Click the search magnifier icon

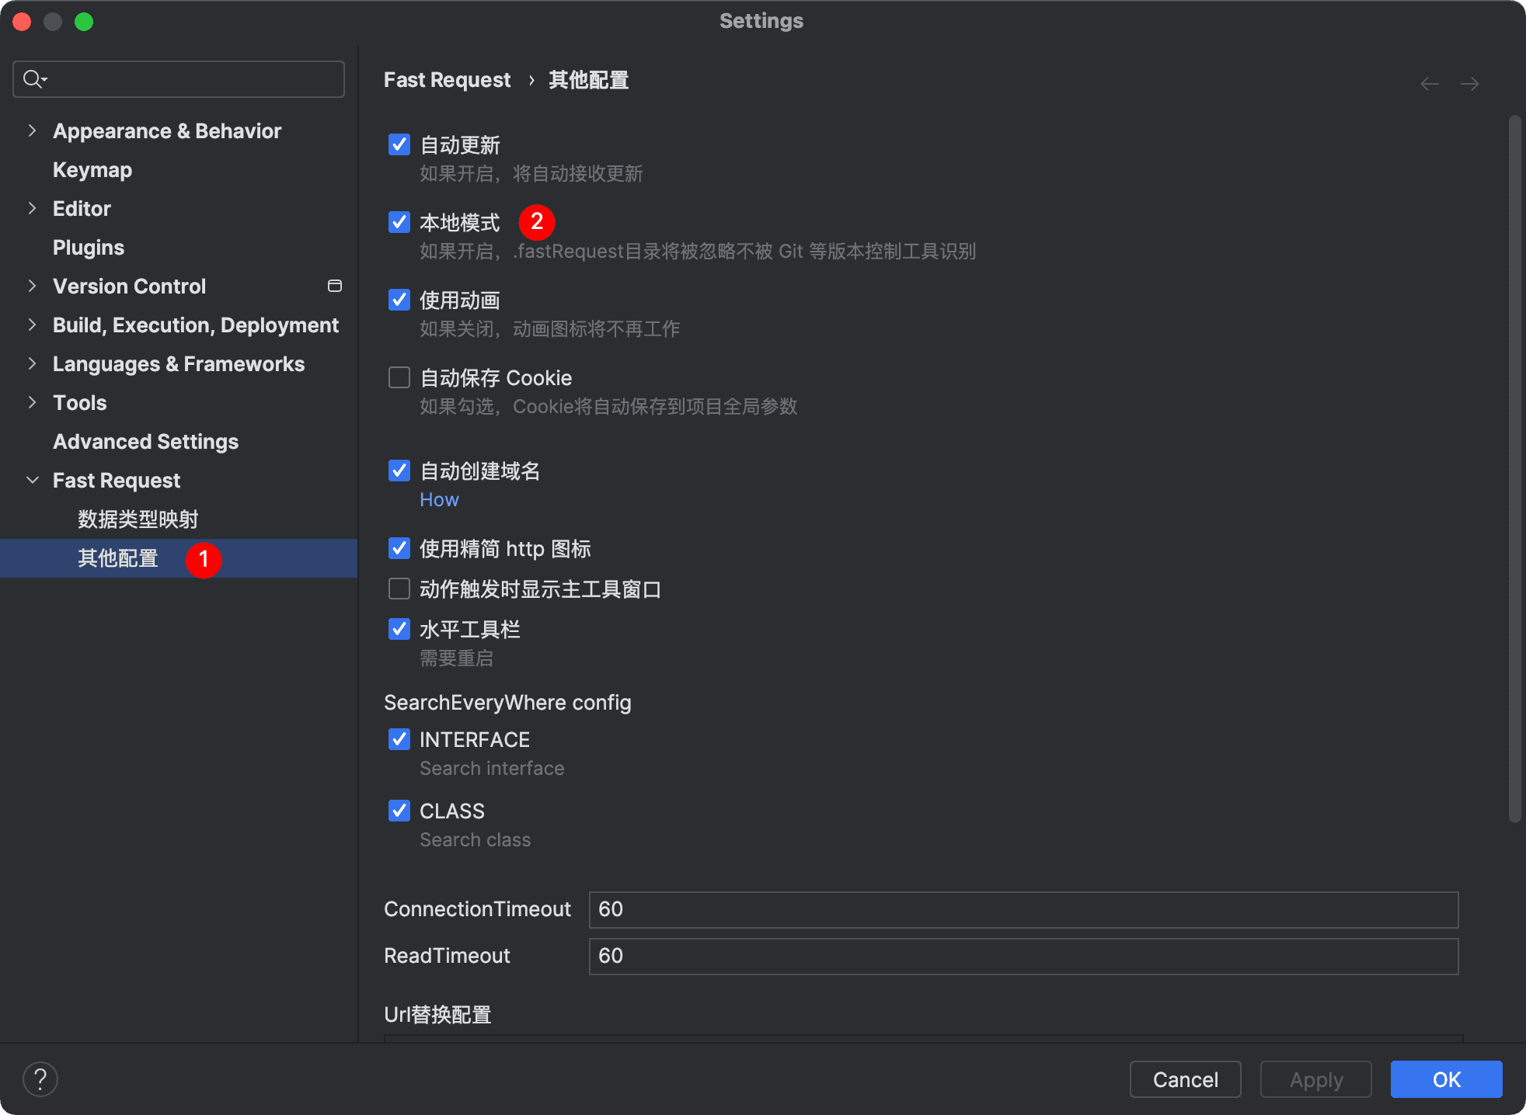click(x=34, y=79)
